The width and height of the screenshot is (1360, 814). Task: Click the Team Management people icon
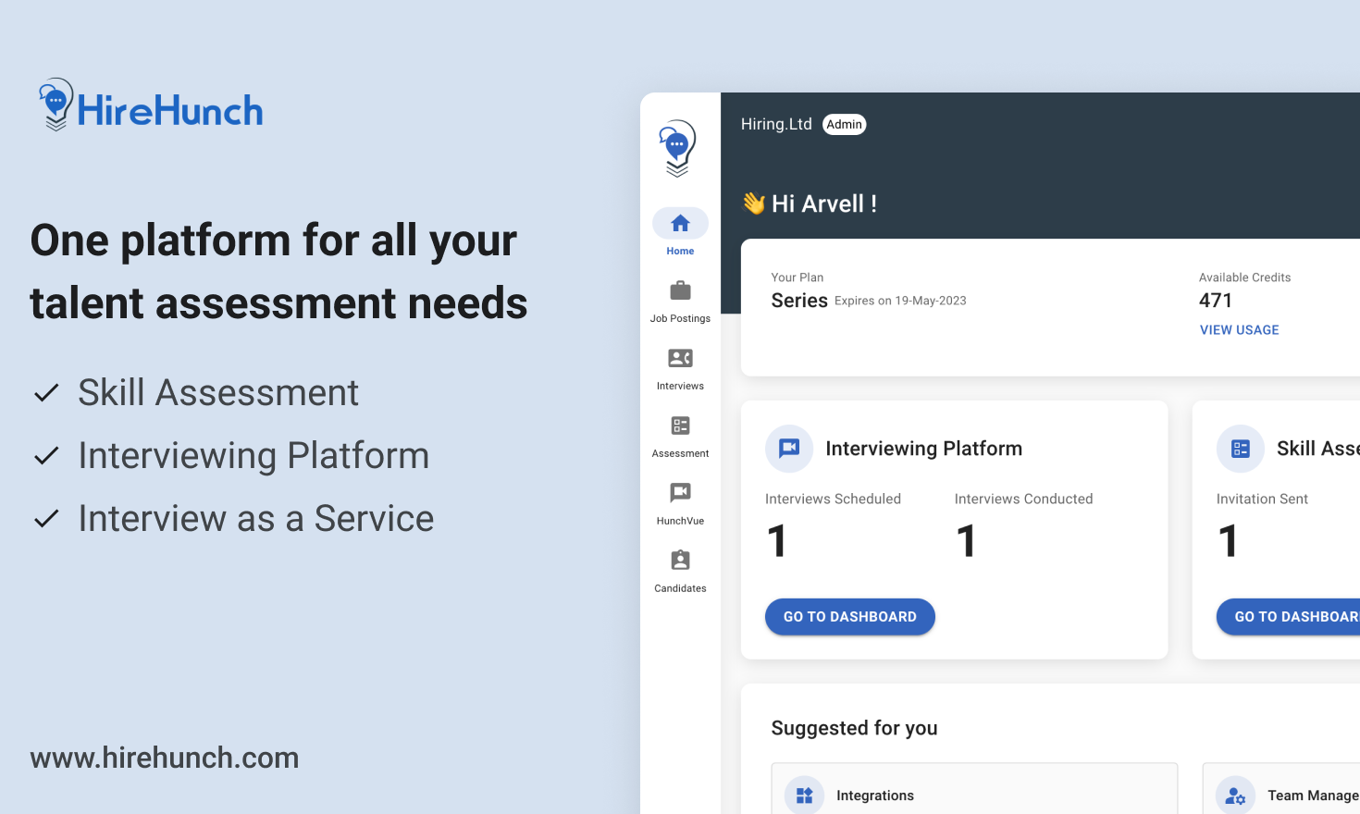[1235, 795]
